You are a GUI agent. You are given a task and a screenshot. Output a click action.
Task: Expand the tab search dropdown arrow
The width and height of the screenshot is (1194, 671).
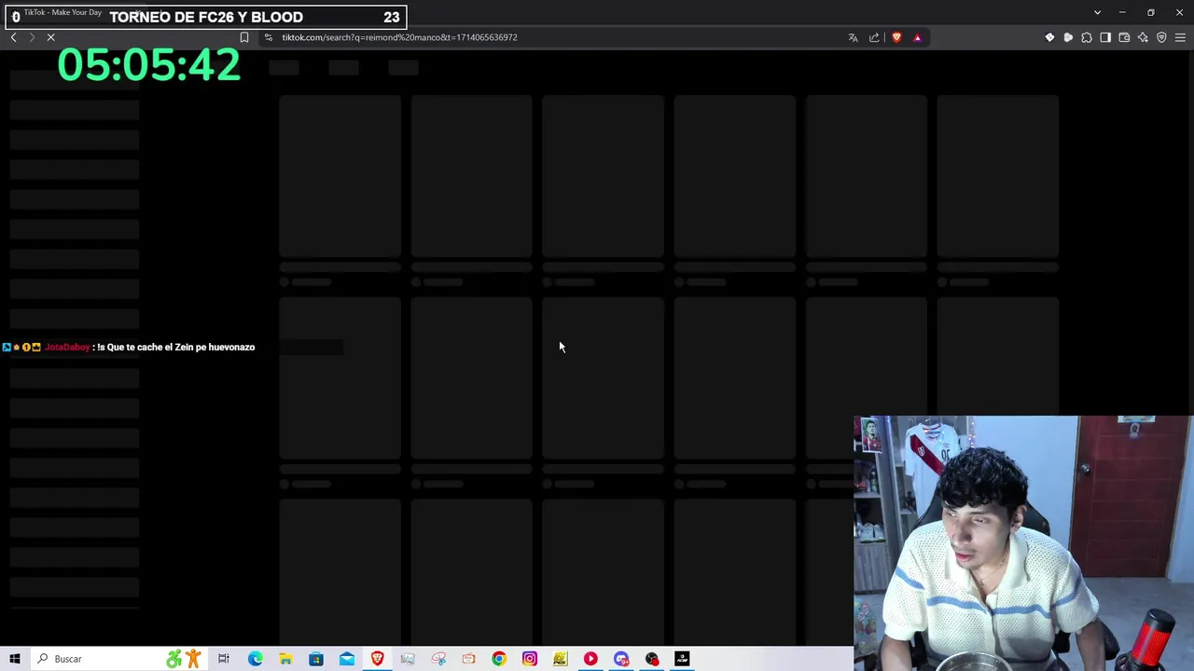coord(1097,12)
